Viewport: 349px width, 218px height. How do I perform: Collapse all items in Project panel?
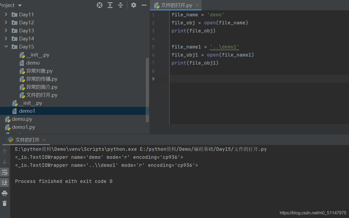(121, 5)
